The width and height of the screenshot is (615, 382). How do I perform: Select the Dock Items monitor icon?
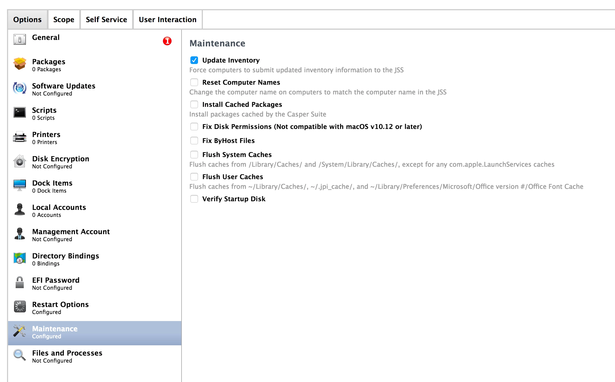click(x=20, y=185)
